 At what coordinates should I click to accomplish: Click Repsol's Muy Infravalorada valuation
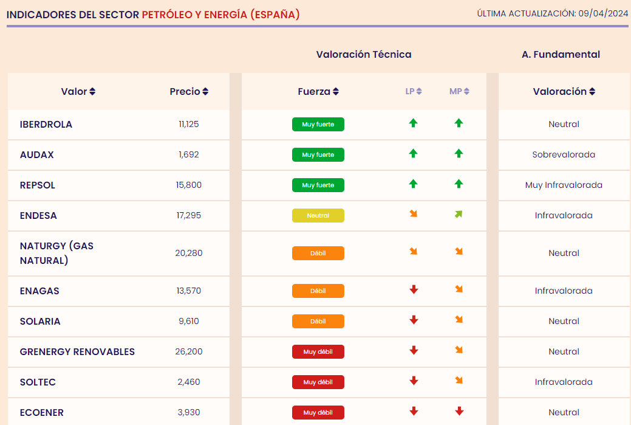pyautogui.click(x=564, y=185)
